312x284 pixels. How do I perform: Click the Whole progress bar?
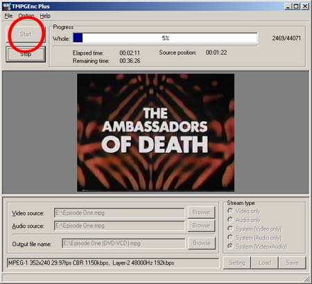pos(165,38)
